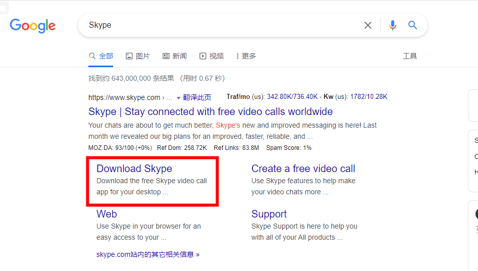Screen dimensions: 478x271
Task: Start voice search with microphone icon
Action: (393, 25)
